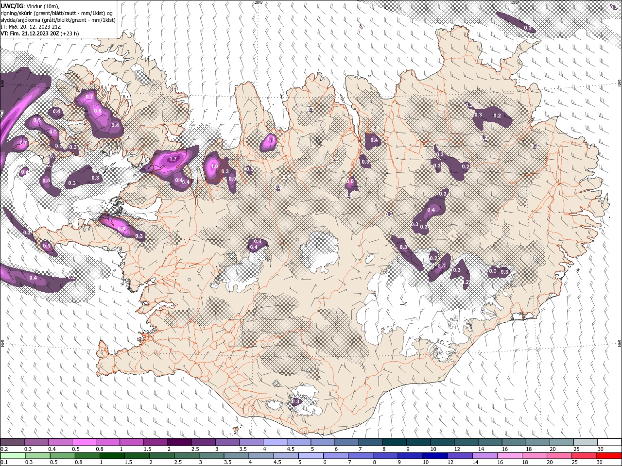Select the dark blue lower swatch at 10
Image resolution: width=622 pixels, height=466 pixels.
coord(435,456)
